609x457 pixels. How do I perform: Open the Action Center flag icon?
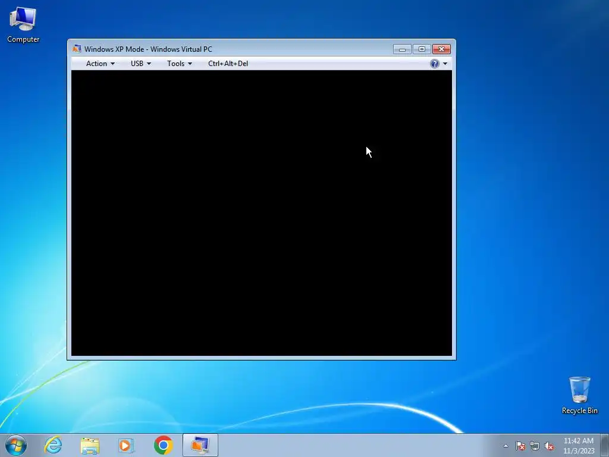coord(520,446)
